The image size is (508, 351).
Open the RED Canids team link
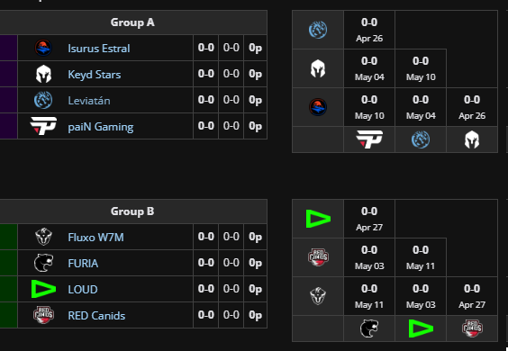click(x=96, y=316)
